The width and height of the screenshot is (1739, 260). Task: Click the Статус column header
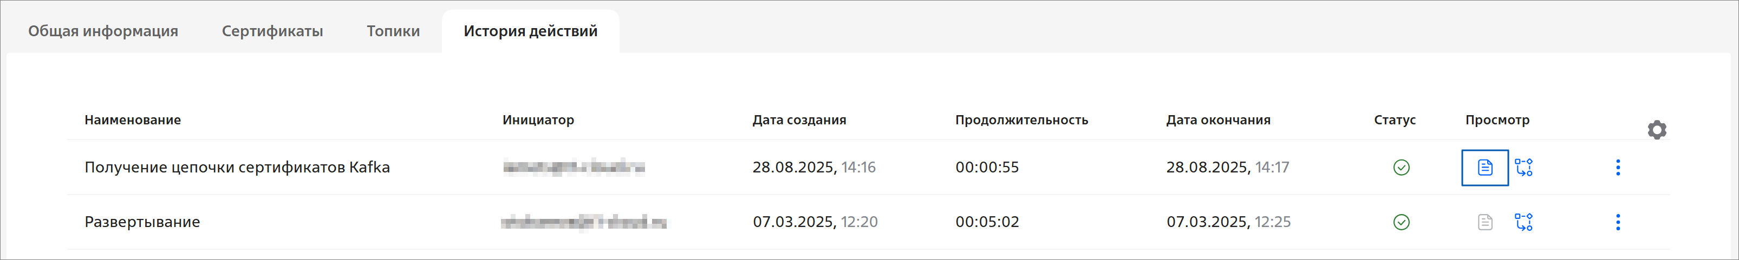click(x=1395, y=120)
